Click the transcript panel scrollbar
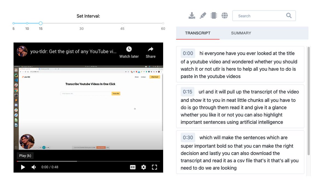This screenshot has width=329, height=188. 309,101
